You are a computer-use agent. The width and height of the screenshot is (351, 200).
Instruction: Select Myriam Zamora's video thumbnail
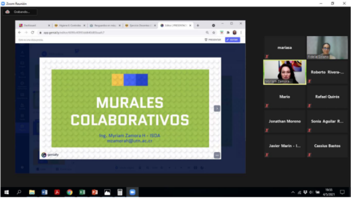pyautogui.click(x=284, y=72)
